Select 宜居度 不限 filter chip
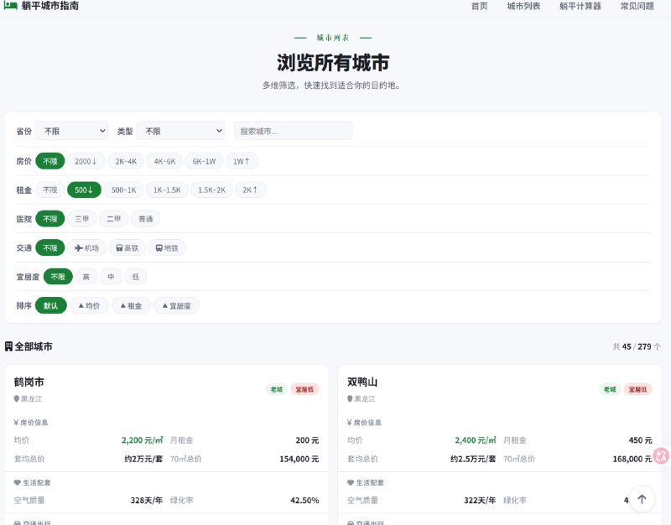Viewport: 671px width, 525px height. 58,277
